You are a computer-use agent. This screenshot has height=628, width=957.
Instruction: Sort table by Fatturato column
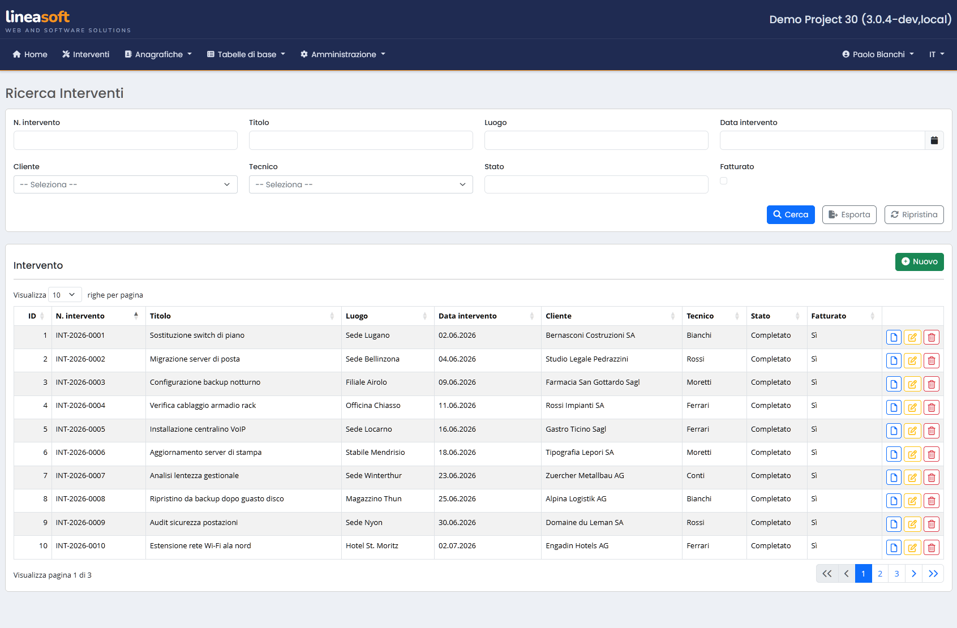pyautogui.click(x=844, y=316)
